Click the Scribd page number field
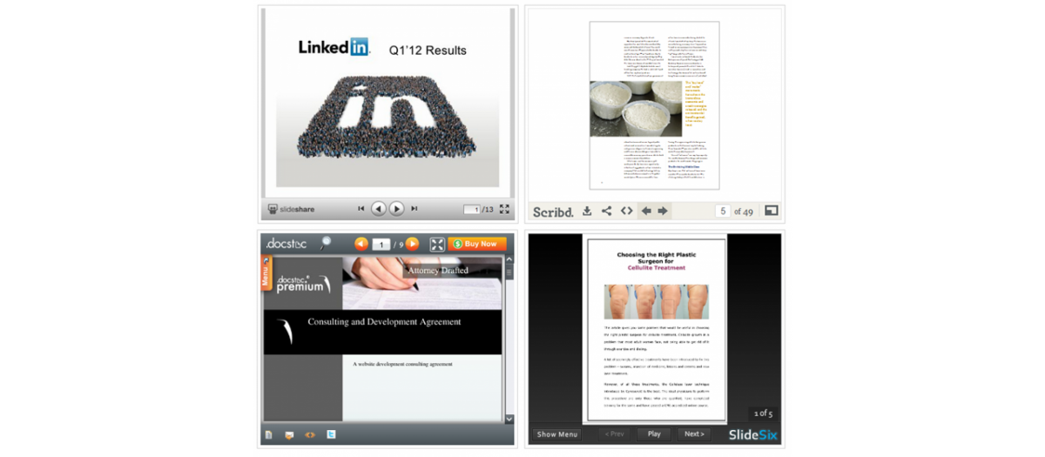 pyautogui.click(x=723, y=212)
